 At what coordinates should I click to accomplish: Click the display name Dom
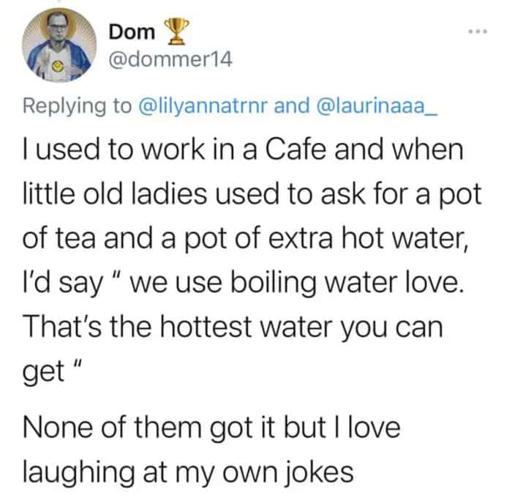click(132, 31)
